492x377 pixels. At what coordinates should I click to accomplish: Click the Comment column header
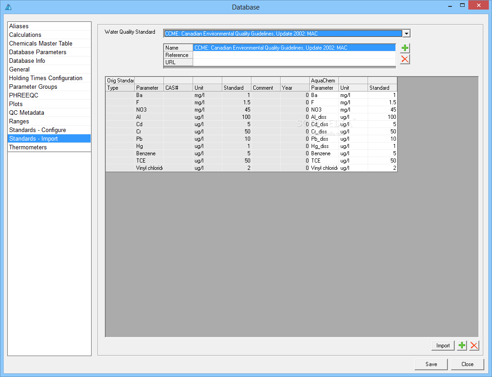pos(266,88)
